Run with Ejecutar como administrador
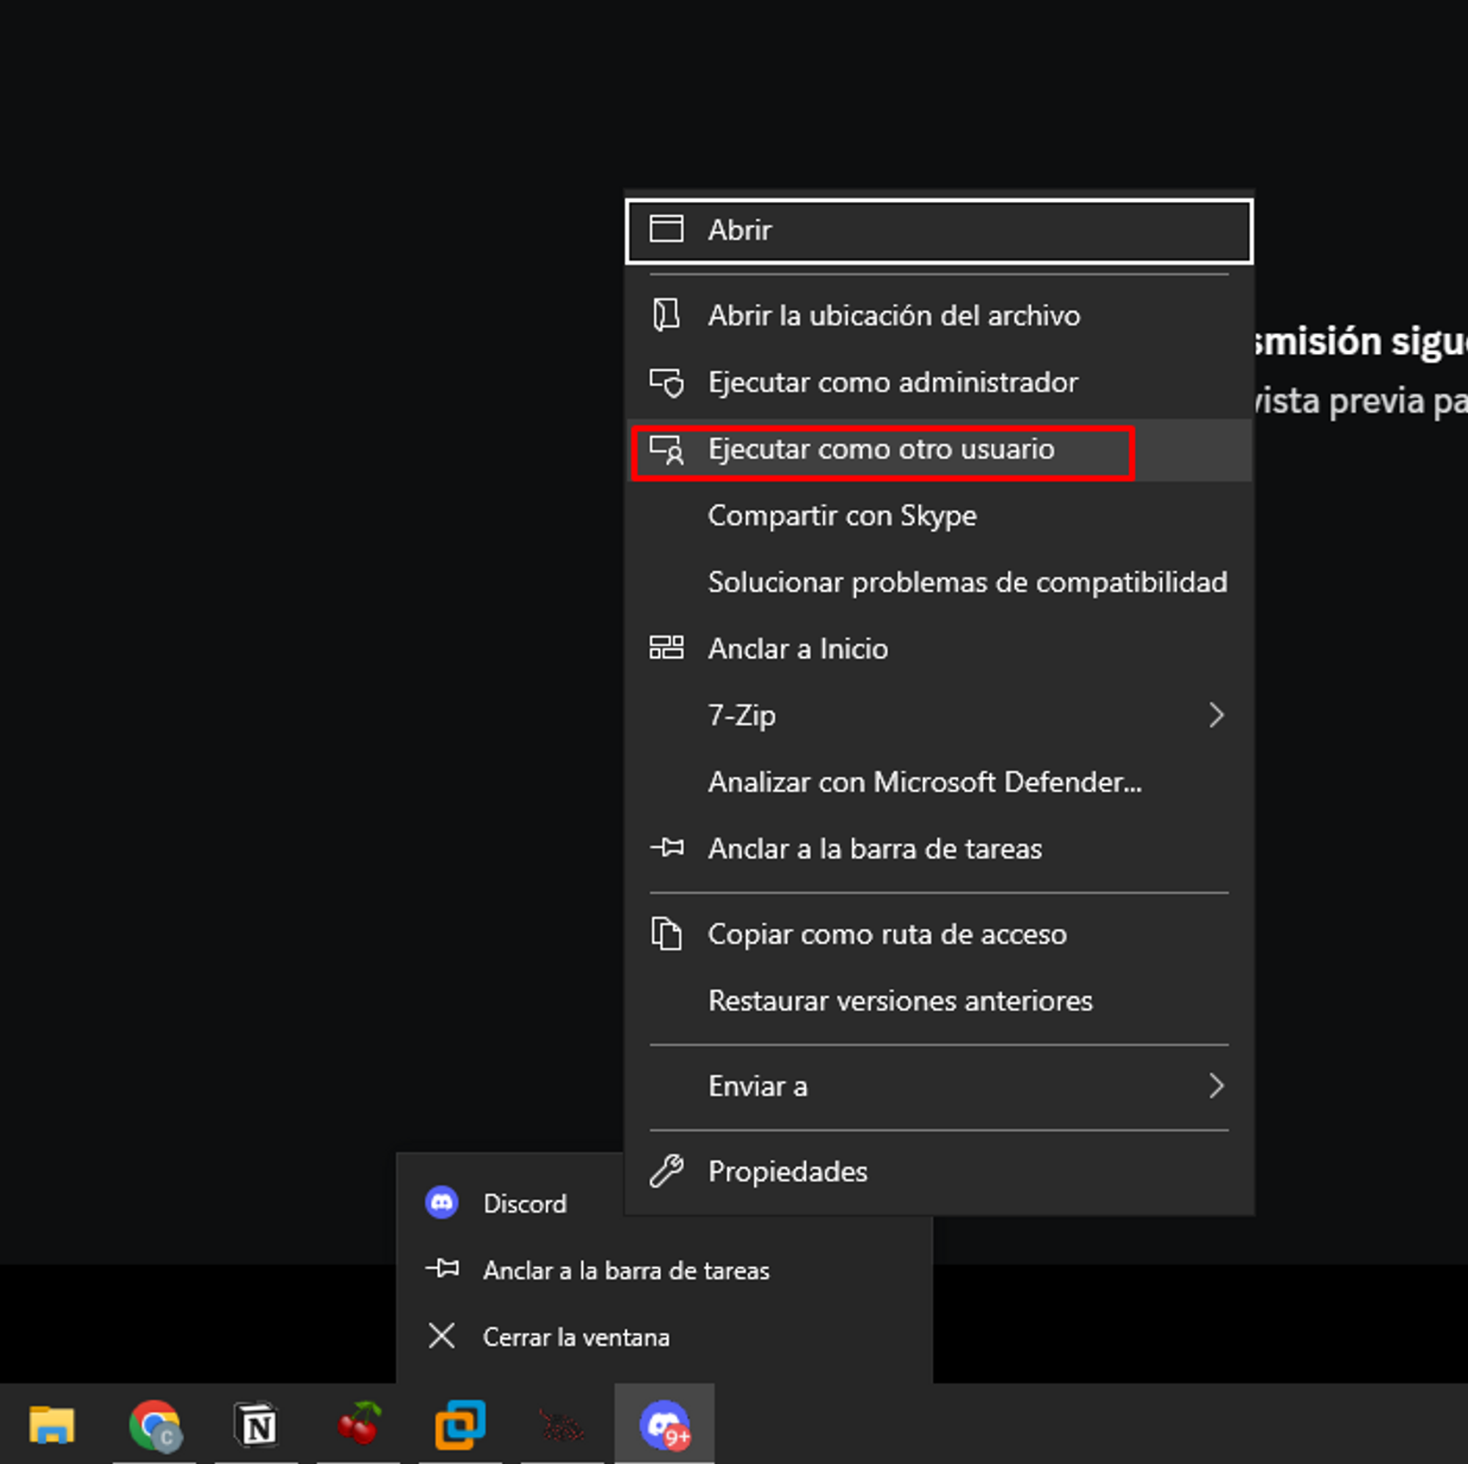Viewport: 1468px width, 1464px height. [x=892, y=383]
